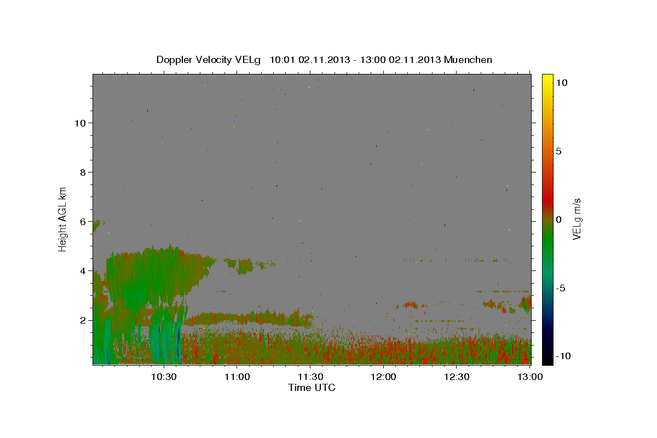Click the '11:30' time axis label
The height and width of the screenshot is (438, 657).
[310, 377]
